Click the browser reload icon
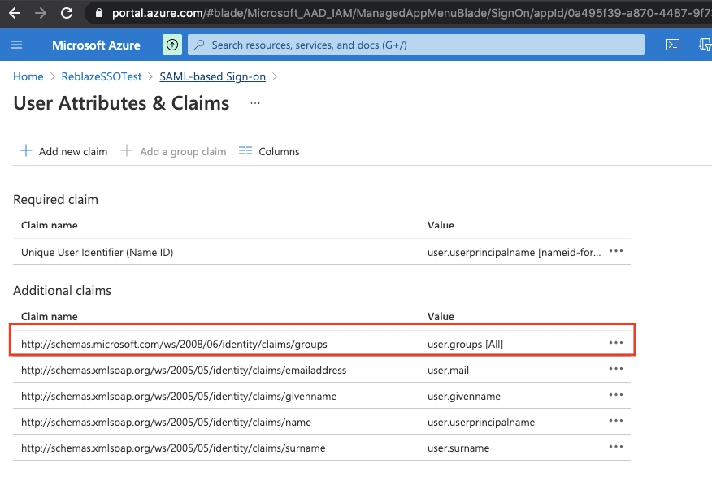This screenshot has width=712, height=494. point(67,13)
